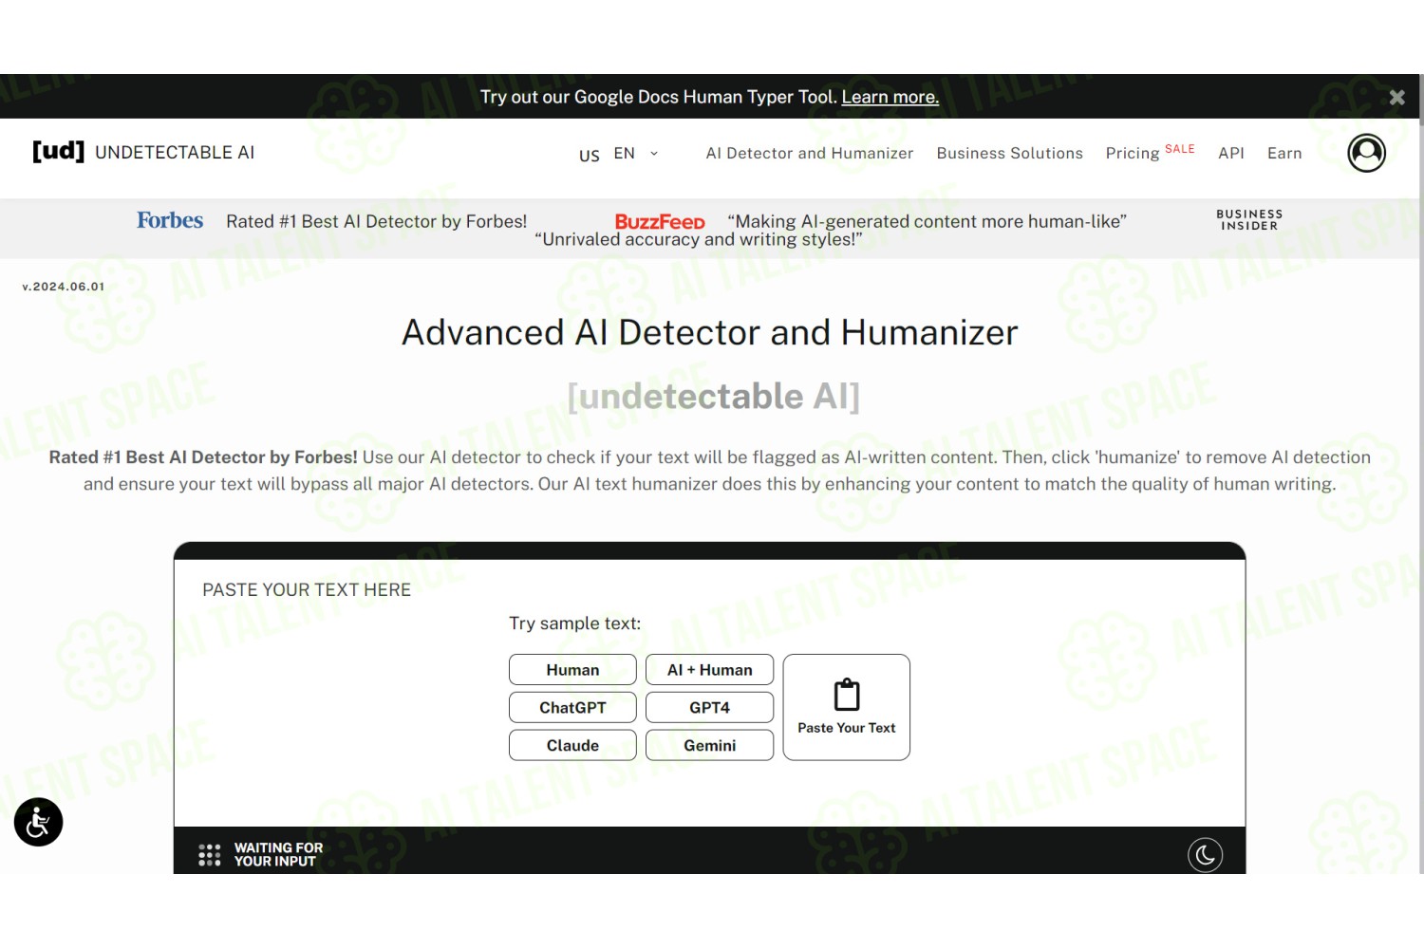Open Business Solutions menu item

(x=1009, y=154)
